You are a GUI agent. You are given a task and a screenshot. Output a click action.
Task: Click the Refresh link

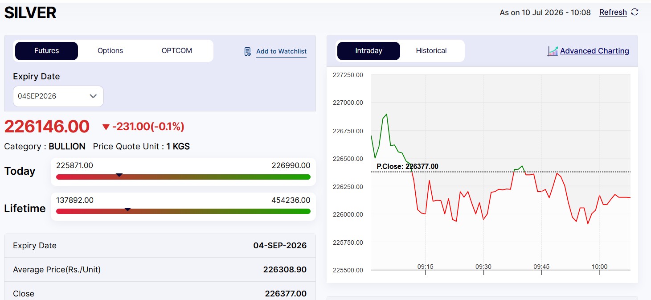tap(613, 12)
